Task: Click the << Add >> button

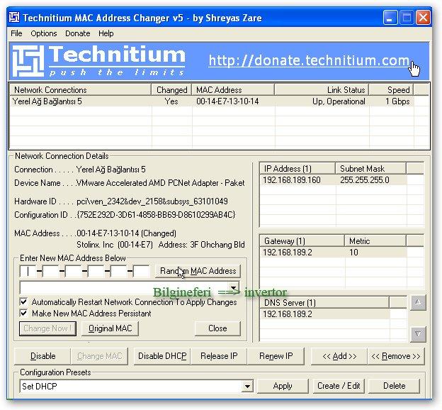Action: 339,356
